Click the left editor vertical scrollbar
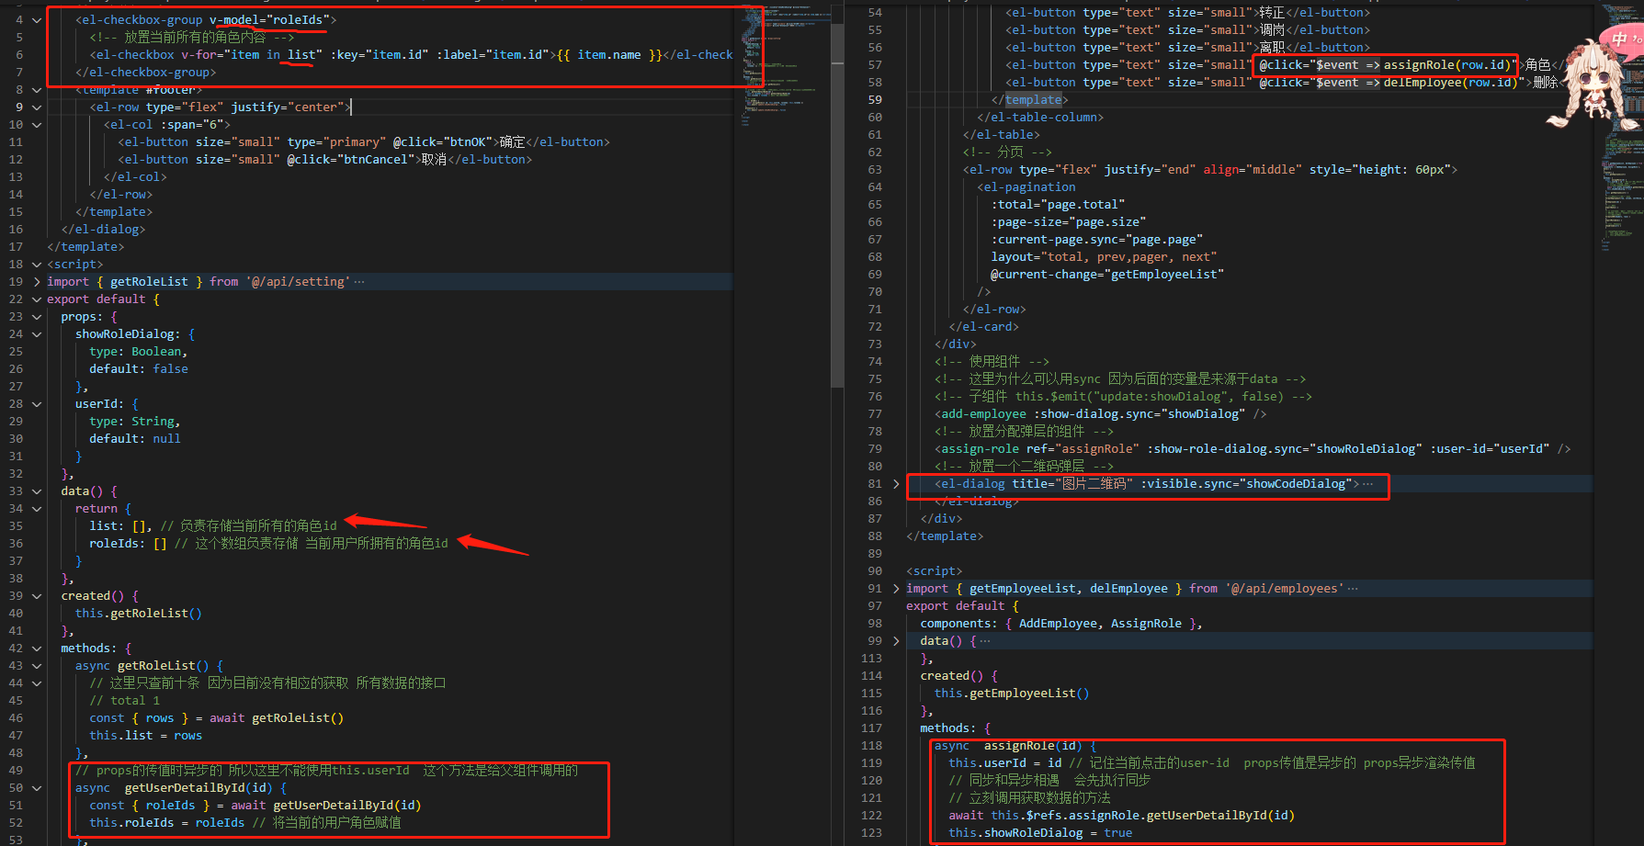This screenshot has width=1644, height=846. point(837,204)
